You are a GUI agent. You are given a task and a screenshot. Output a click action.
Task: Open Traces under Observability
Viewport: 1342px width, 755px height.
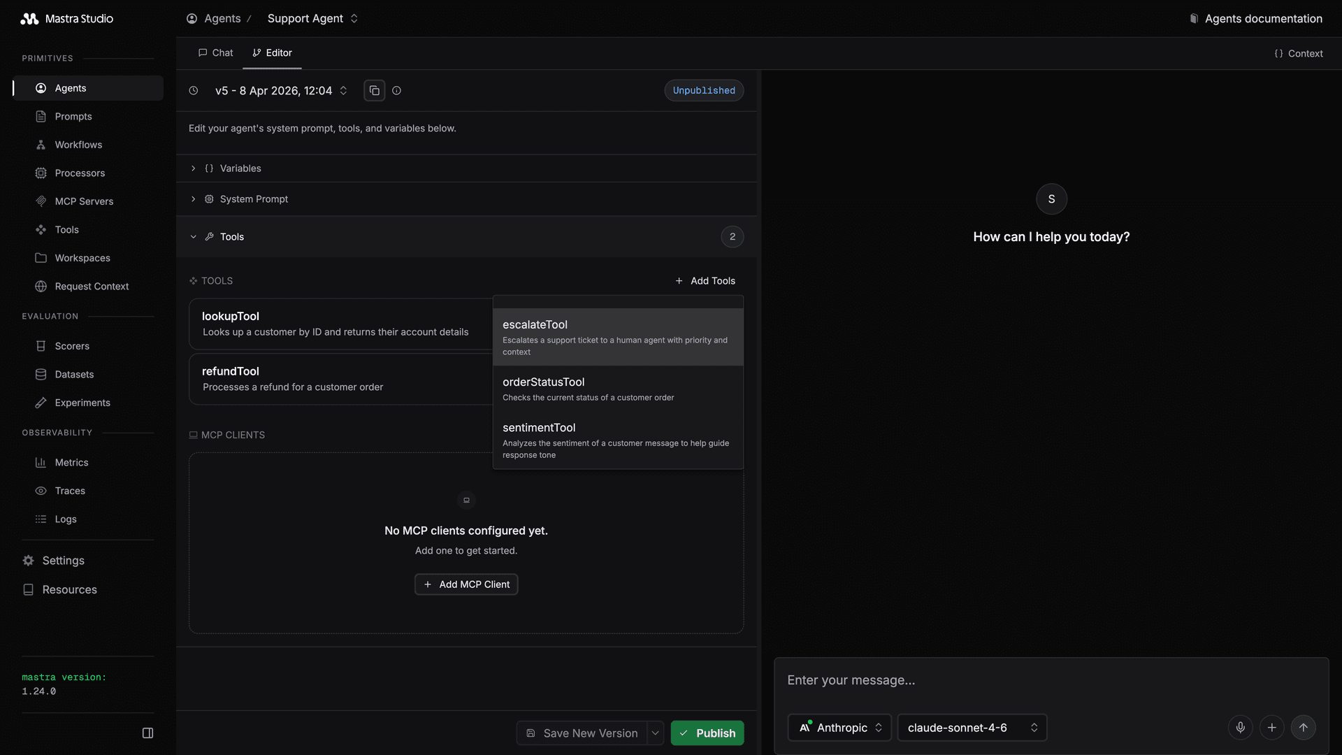coord(69,490)
